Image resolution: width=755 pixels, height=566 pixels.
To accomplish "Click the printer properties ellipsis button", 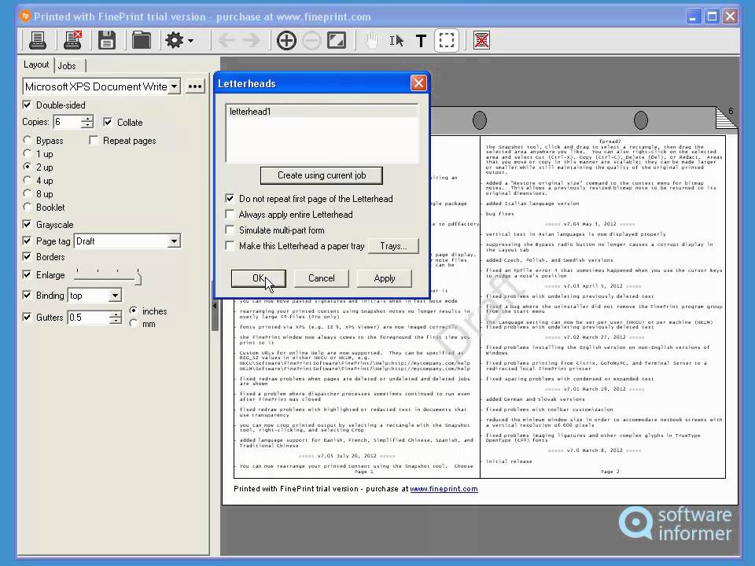I will [195, 86].
